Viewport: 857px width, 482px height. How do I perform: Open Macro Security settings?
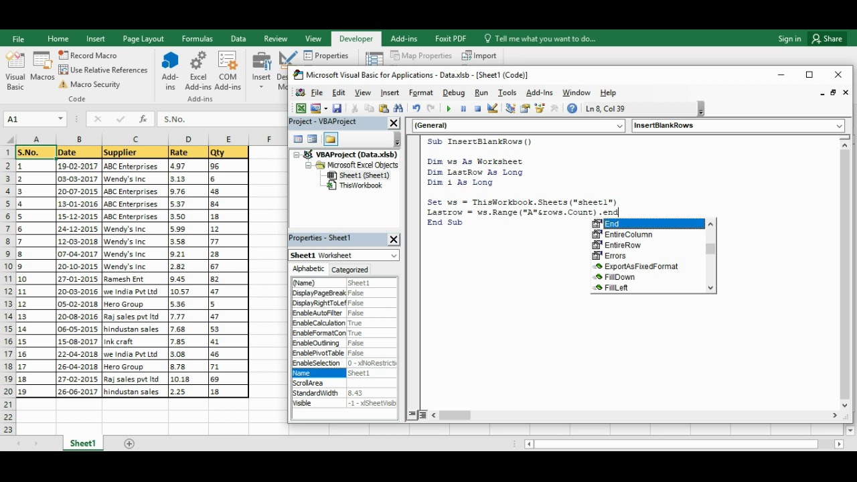pos(89,84)
